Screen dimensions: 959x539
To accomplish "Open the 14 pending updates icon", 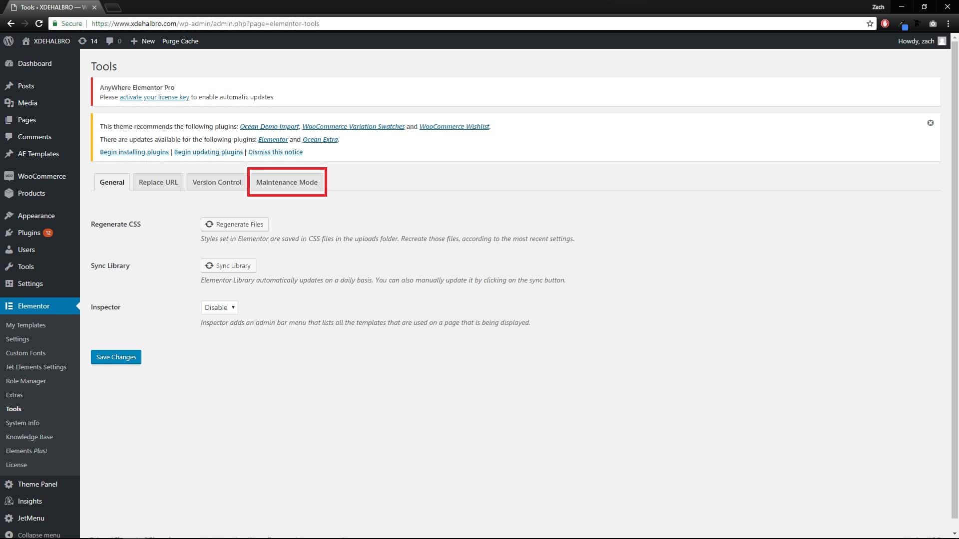I will click(x=88, y=41).
